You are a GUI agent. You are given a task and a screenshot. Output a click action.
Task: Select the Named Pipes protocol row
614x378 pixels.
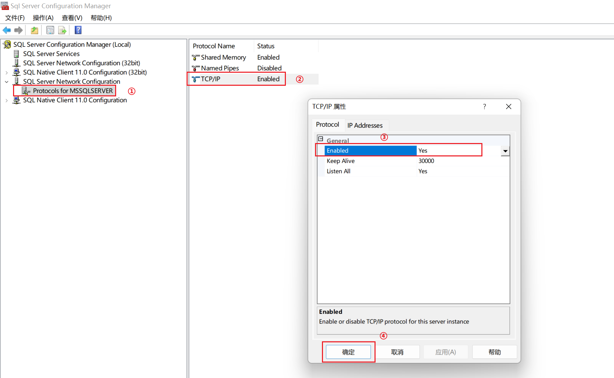pyautogui.click(x=254, y=68)
